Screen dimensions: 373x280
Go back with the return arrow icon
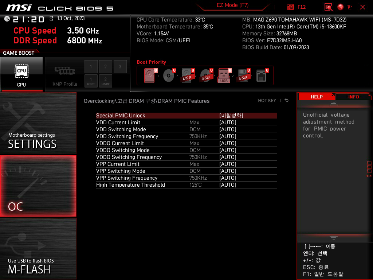tap(287, 101)
